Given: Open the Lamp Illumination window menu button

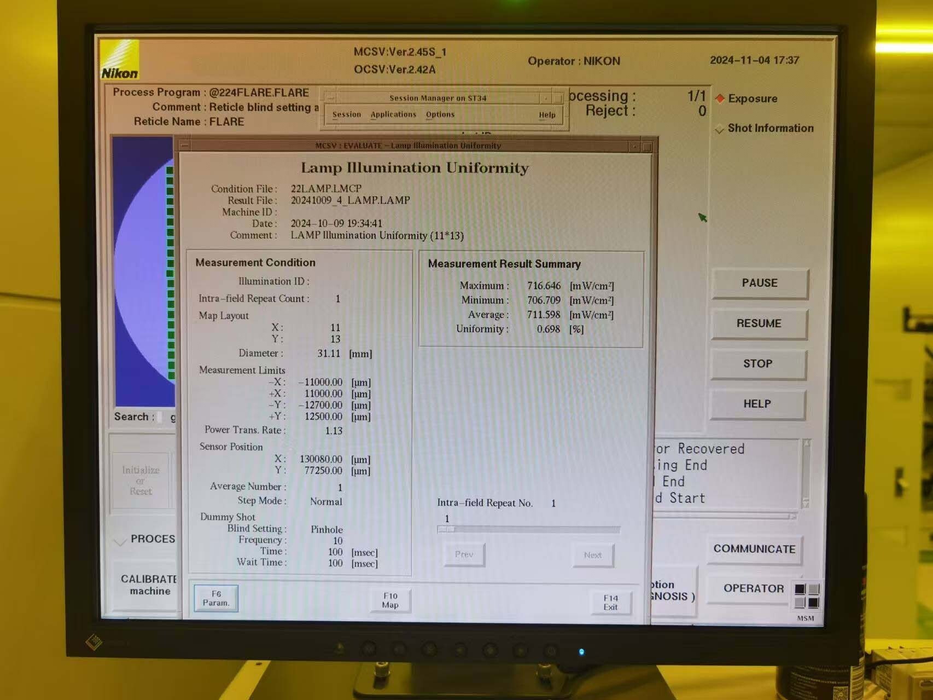Looking at the screenshot, I should tap(185, 146).
